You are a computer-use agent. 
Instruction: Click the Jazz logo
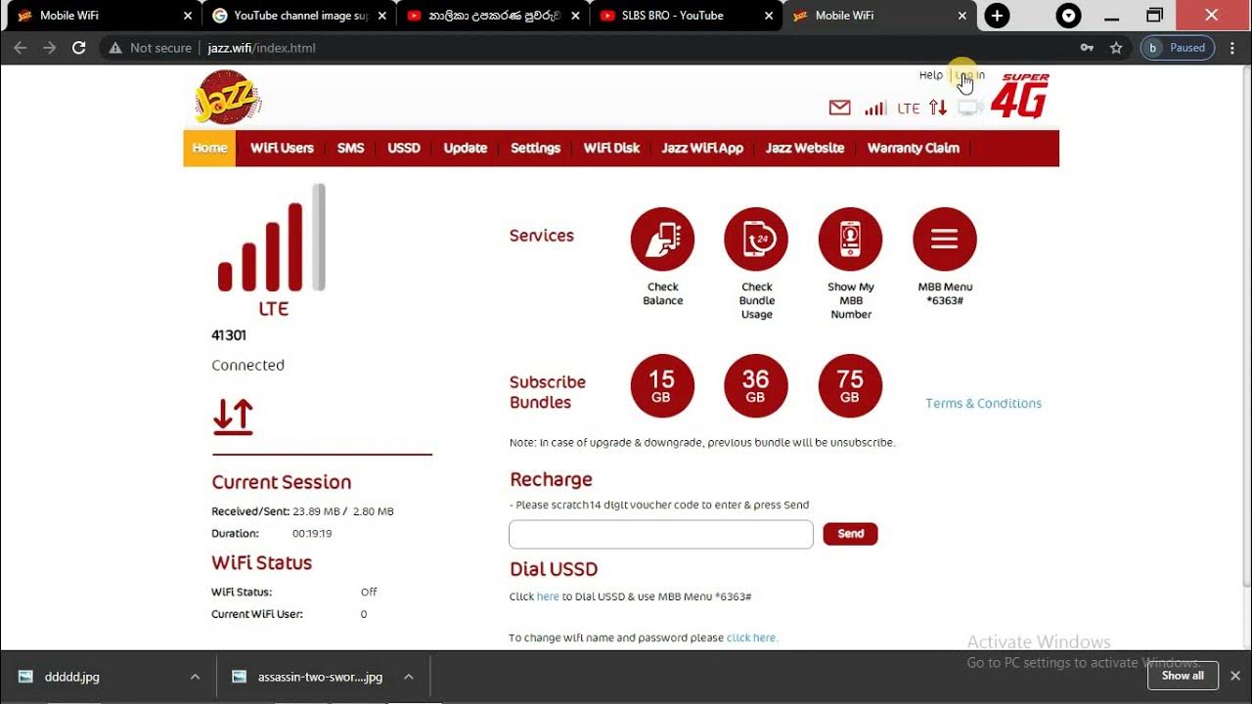point(227,98)
